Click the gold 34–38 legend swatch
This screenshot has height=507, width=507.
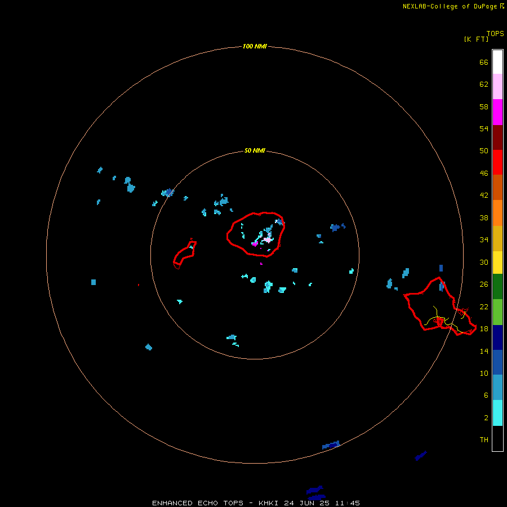click(x=497, y=238)
